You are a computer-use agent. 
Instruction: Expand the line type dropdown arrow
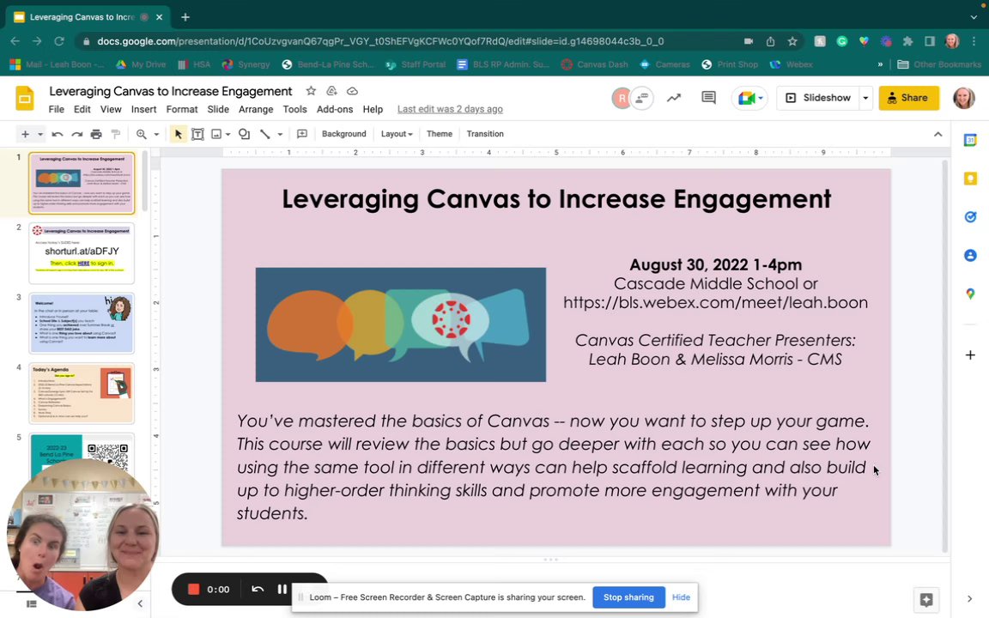pos(280,134)
